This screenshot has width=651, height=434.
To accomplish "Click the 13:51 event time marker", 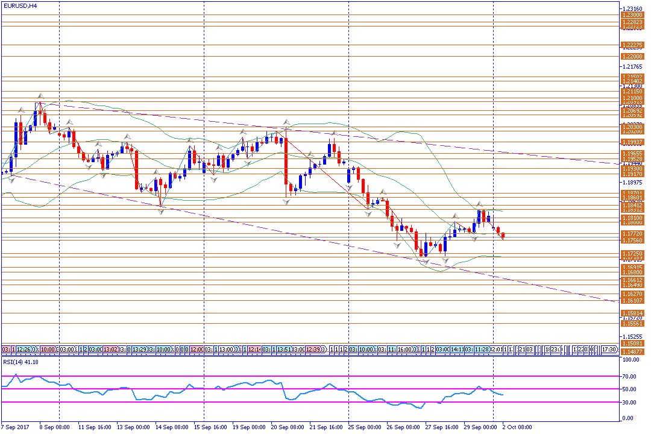I will tap(284, 349).
